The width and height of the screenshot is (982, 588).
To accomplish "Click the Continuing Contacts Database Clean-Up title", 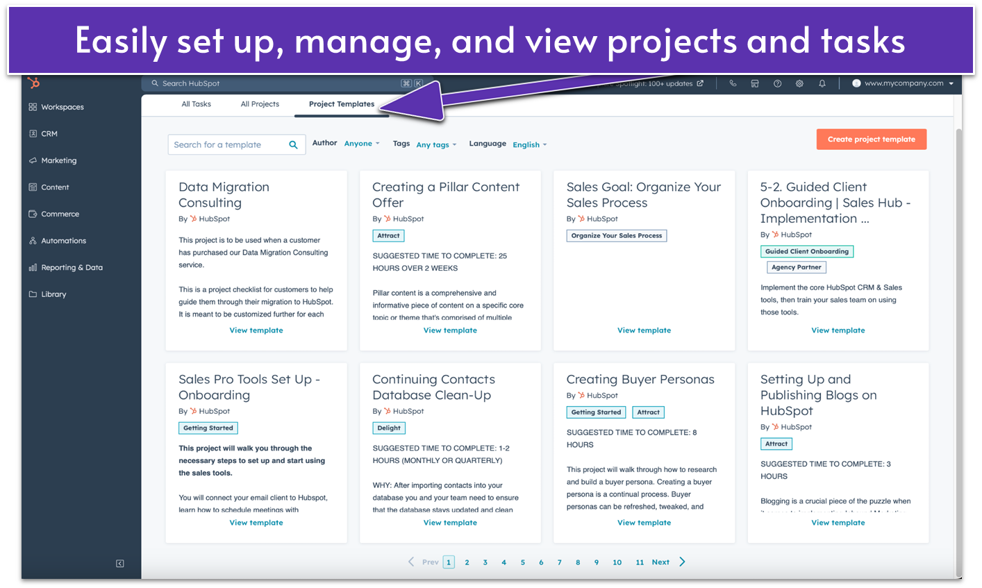I will click(433, 387).
